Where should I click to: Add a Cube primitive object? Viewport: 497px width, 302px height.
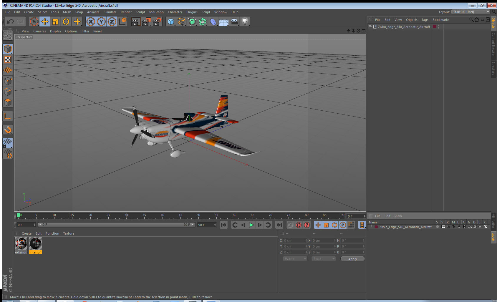(x=171, y=21)
